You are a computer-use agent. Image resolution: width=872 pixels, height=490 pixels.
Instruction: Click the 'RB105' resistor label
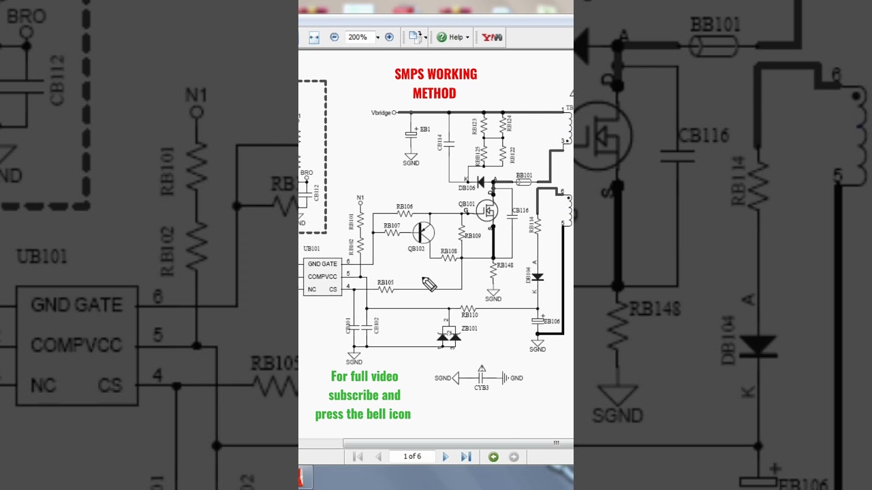point(385,282)
